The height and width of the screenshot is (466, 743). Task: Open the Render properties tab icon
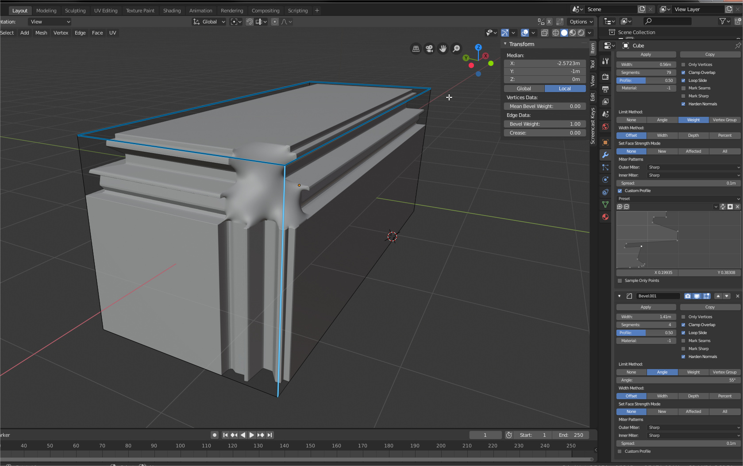[x=605, y=77]
